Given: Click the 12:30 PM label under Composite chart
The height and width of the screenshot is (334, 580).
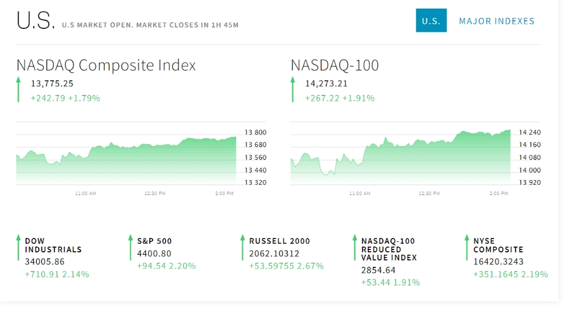Looking at the screenshot, I should point(155,193).
